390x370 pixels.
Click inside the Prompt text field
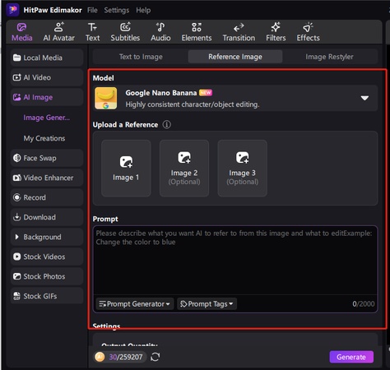point(235,261)
